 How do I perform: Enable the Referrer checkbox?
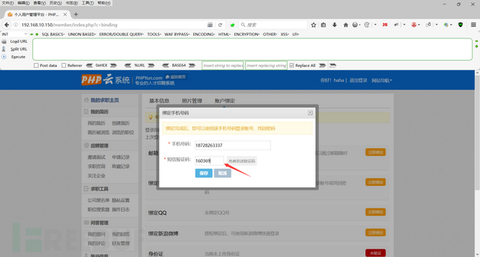pyautogui.click(x=64, y=65)
